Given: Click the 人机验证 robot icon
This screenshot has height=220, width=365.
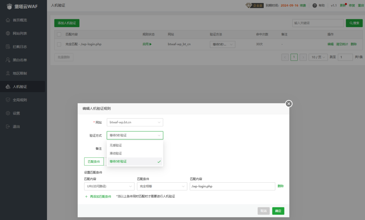Looking at the screenshot, I should click(x=8, y=87).
